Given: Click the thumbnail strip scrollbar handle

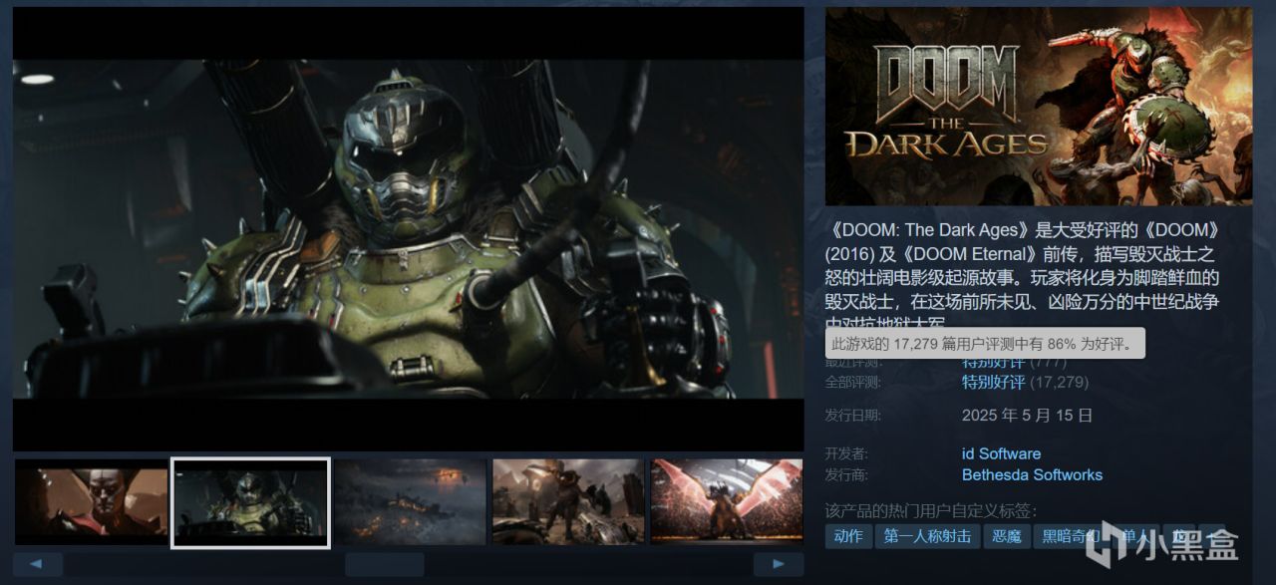Looking at the screenshot, I should point(385,564).
